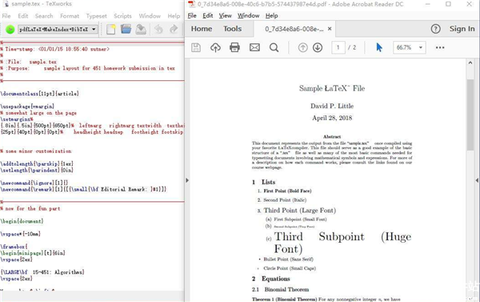Go to previous page with up arrow
480x302 pixels.
pyautogui.click(x=302, y=47)
